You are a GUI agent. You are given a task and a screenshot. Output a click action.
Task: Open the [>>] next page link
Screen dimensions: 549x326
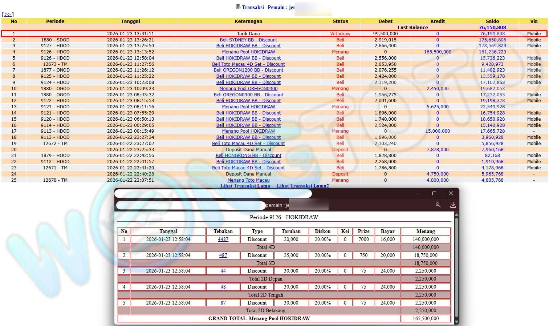point(8,15)
